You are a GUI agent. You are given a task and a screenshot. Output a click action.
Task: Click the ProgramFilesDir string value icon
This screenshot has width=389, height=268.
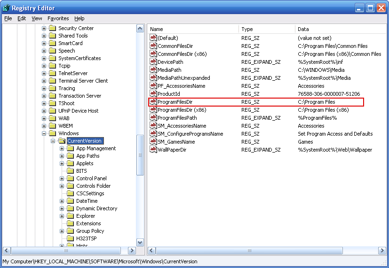pos(153,101)
